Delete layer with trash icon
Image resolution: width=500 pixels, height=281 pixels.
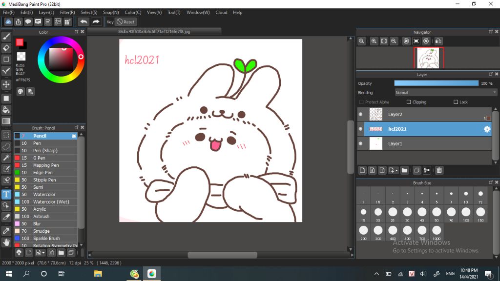439,170
